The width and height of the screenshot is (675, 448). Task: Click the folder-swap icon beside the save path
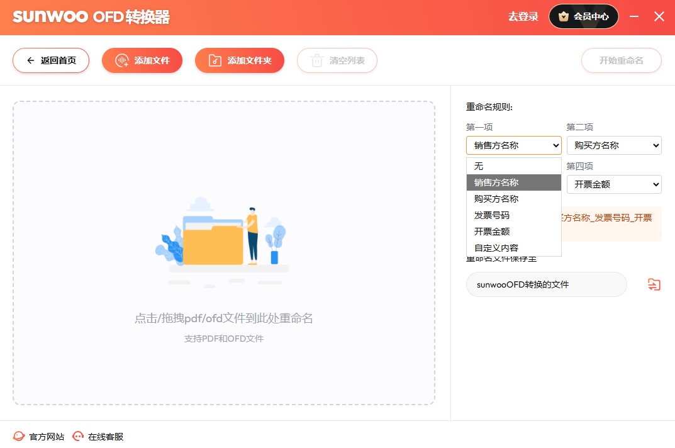click(x=654, y=284)
